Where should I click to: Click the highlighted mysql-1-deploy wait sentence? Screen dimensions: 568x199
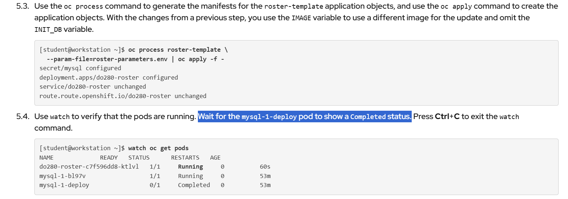point(304,117)
